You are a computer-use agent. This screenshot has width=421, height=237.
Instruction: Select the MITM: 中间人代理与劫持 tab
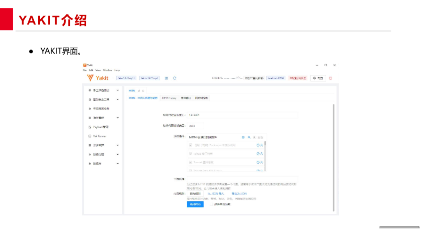[143, 98]
